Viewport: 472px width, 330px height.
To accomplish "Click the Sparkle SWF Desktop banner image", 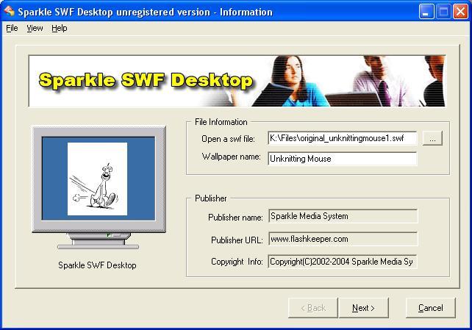I will click(237, 81).
